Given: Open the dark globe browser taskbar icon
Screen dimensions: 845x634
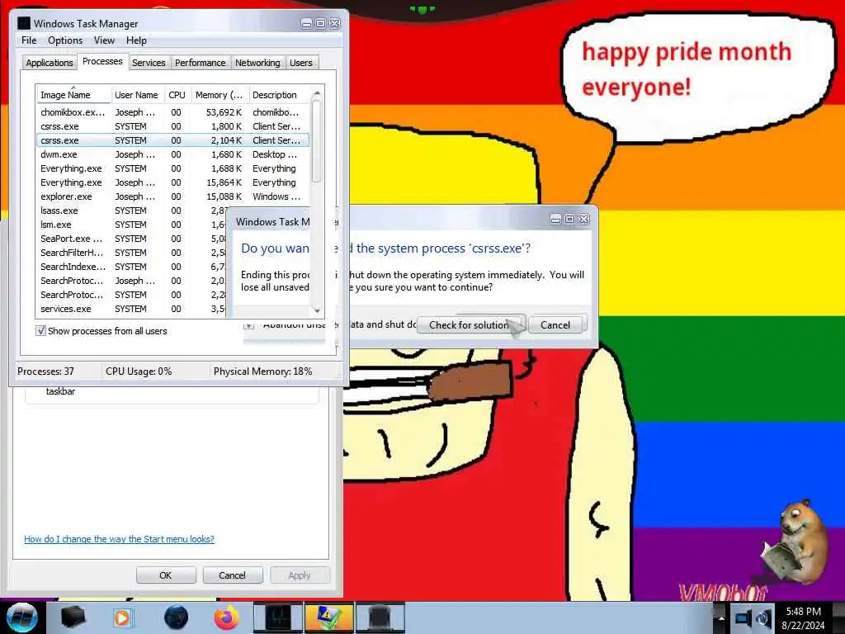Looking at the screenshot, I should tap(177, 617).
